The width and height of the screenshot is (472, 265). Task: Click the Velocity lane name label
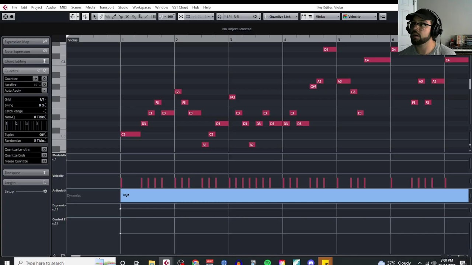click(58, 176)
